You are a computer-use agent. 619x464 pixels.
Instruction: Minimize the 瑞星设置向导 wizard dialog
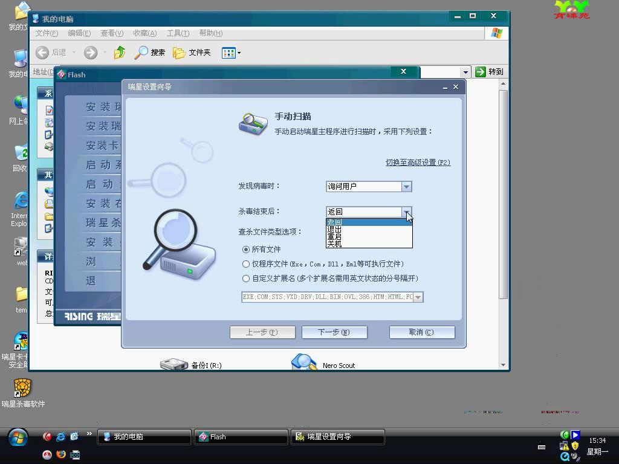(x=445, y=87)
